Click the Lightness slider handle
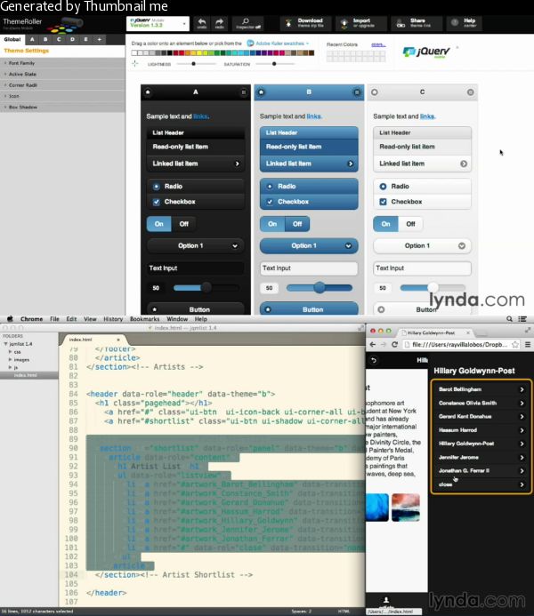The image size is (534, 616). pos(193,64)
